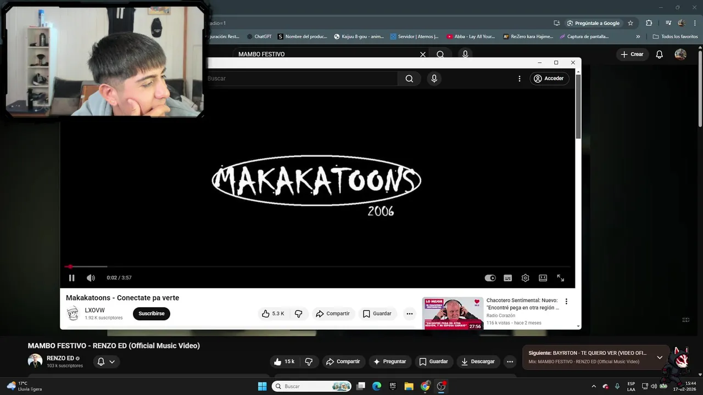The width and height of the screenshot is (703, 395).
Task: Click voice search microphone in popup window
Action: pyautogui.click(x=434, y=78)
